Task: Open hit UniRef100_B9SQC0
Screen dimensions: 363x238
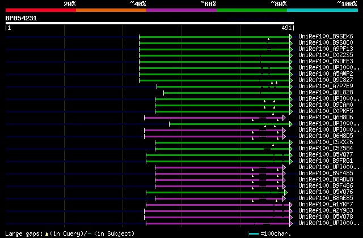Action: point(326,42)
